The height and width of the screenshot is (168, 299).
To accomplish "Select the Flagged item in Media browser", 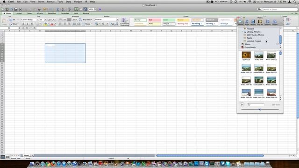I will coord(250,29).
